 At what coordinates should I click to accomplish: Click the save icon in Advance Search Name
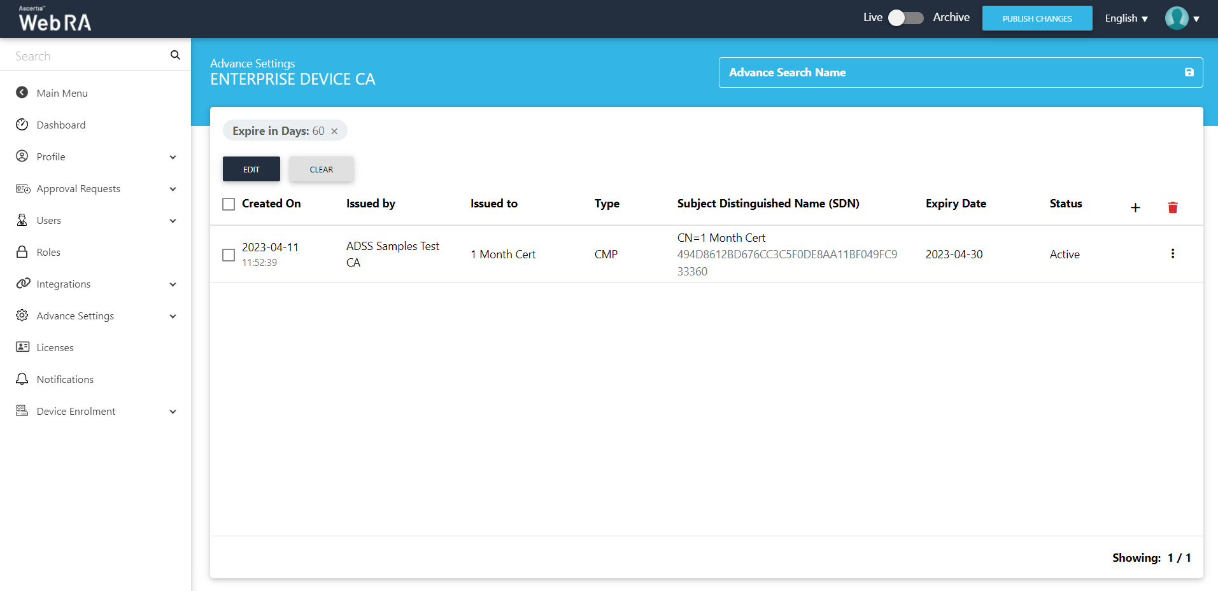click(1189, 73)
